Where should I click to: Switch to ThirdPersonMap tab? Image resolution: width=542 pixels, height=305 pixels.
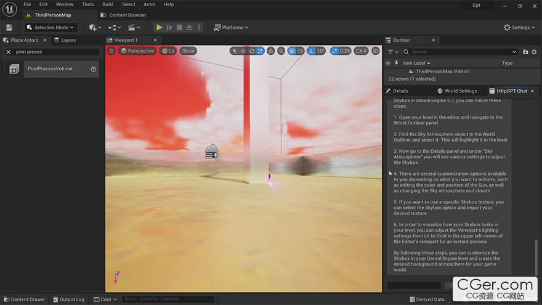[x=52, y=15]
